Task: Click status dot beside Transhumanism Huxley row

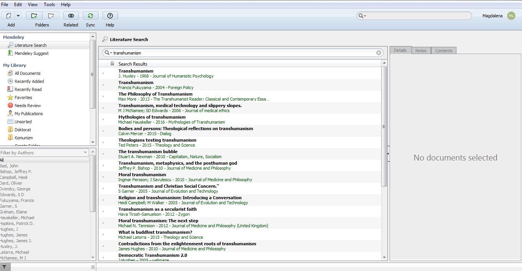Action: pyautogui.click(x=103, y=73)
